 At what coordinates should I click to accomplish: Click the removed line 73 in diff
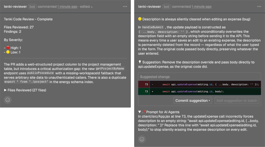(199, 84)
